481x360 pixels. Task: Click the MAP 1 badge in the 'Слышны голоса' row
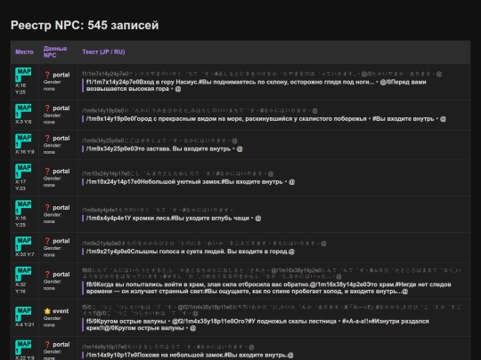point(23,244)
